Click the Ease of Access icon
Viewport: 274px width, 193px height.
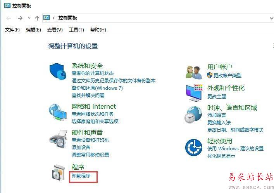click(194, 148)
